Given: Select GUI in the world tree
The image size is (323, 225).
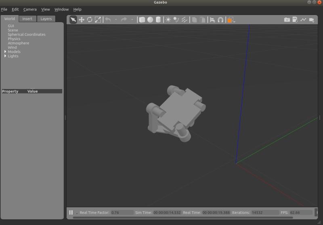Looking at the screenshot, I should (x=11, y=26).
